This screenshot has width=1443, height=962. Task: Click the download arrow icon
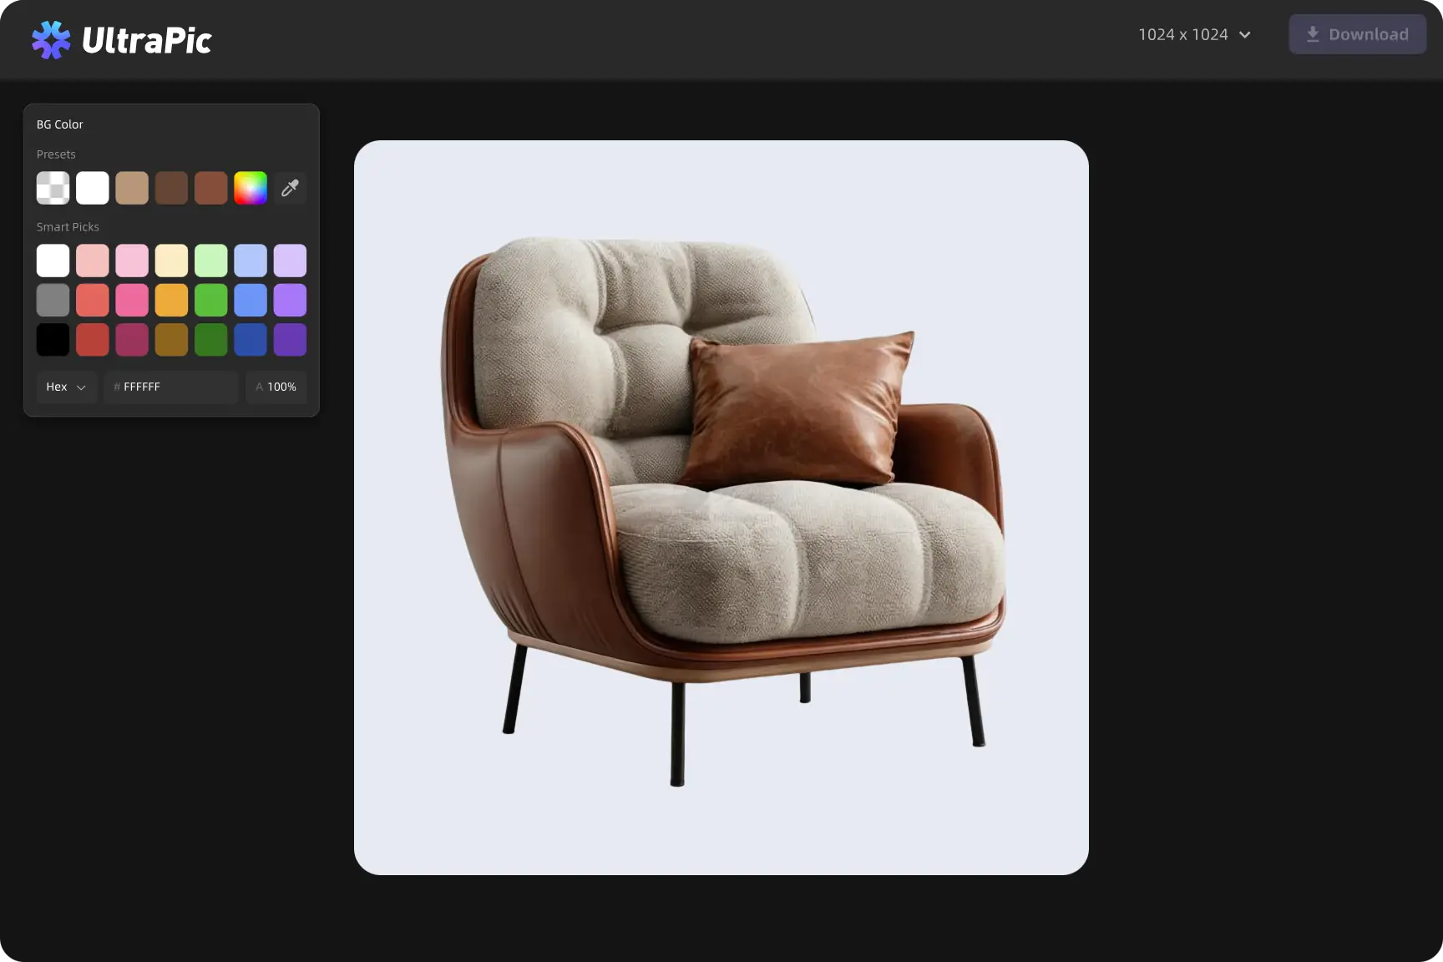(x=1313, y=34)
